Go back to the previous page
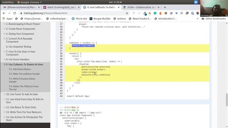The height and width of the screenshot is (128, 228). (4, 13)
